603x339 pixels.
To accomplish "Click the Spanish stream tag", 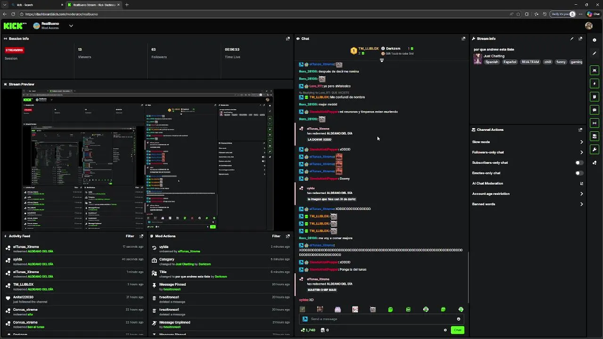I will tap(491, 62).
